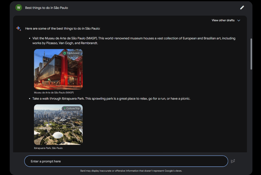Focus the Enter a prompt here field
Image resolution: width=261 pixels, height=175 pixels.
pyautogui.click(x=126, y=161)
